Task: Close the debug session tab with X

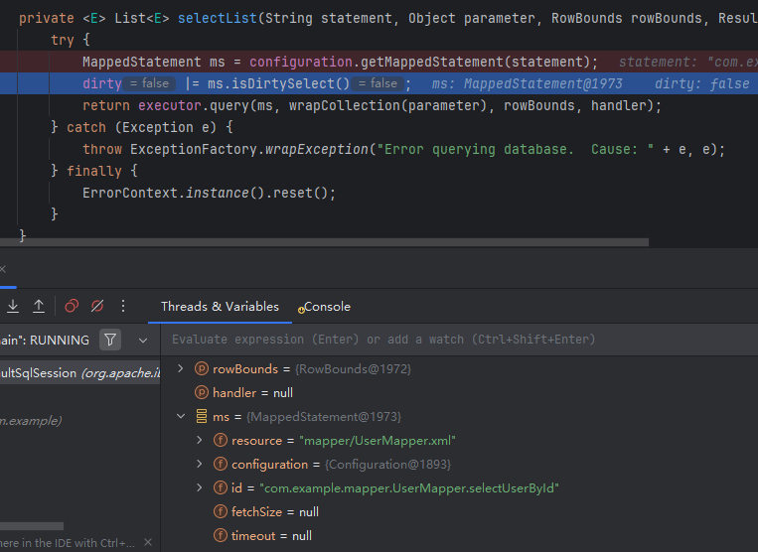Action: (x=3, y=269)
